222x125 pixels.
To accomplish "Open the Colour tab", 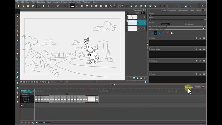I will click(x=192, y=10).
